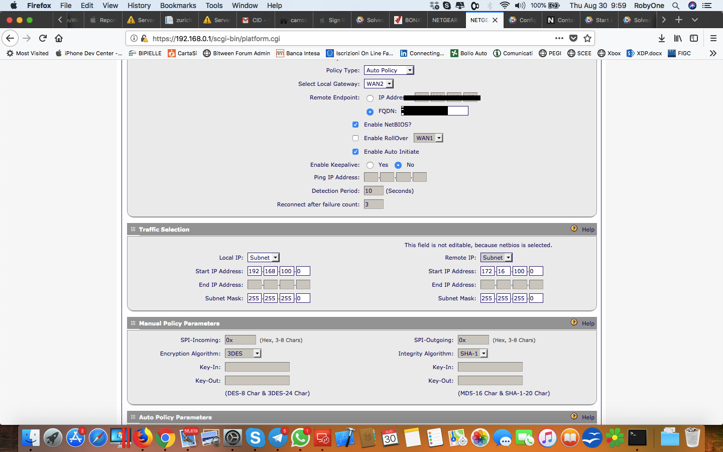The height and width of the screenshot is (452, 723).
Task: Open the Banca Intesa bookmark
Action: coord(298,53)
